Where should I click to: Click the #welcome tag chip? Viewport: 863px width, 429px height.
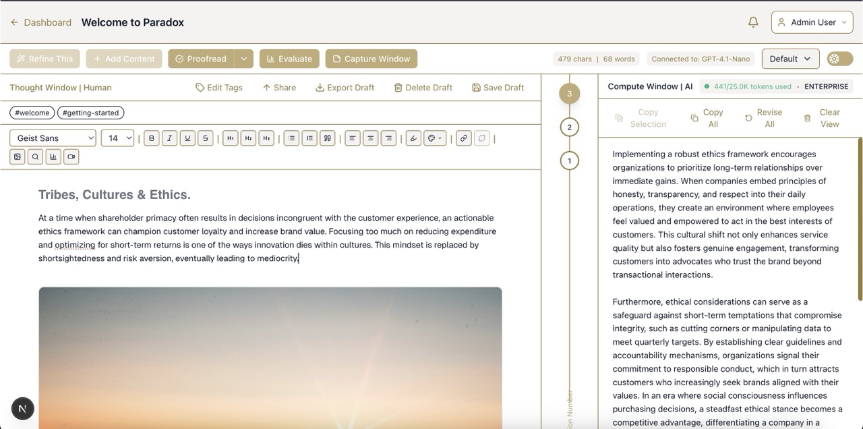tap(32, 113)
